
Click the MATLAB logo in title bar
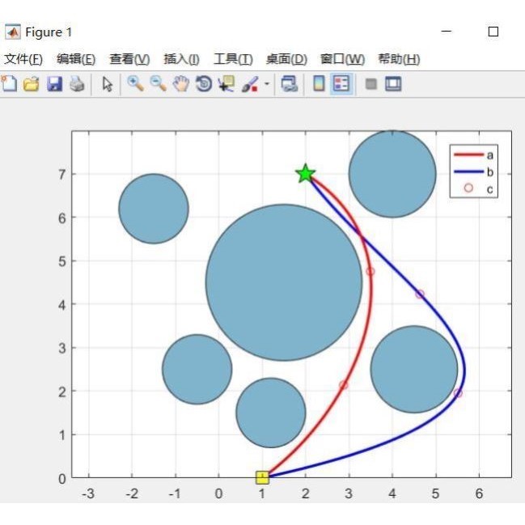click(12, 32)
